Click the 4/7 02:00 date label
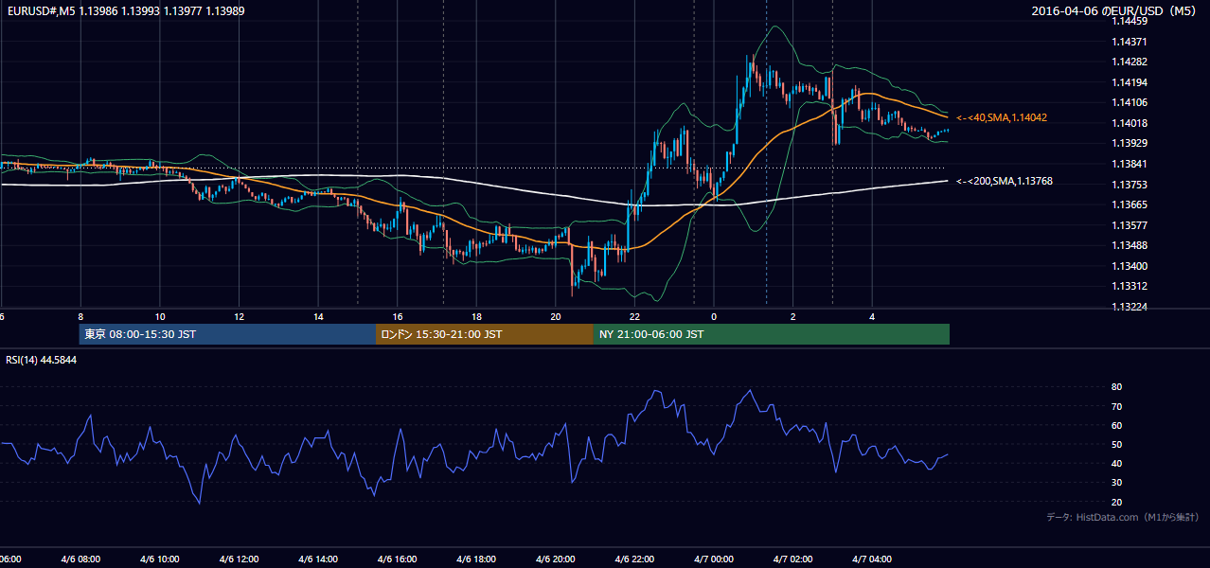The image size is (1210, 568). (792, 559)
